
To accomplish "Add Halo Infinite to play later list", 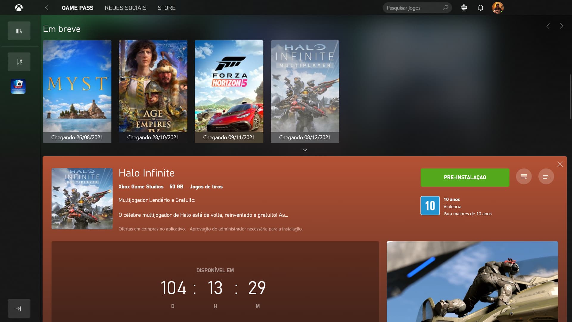I will tap(524, 177).
